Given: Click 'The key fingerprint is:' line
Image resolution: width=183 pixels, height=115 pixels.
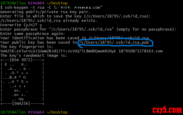Looking at the screenshot, I should 27,47.
